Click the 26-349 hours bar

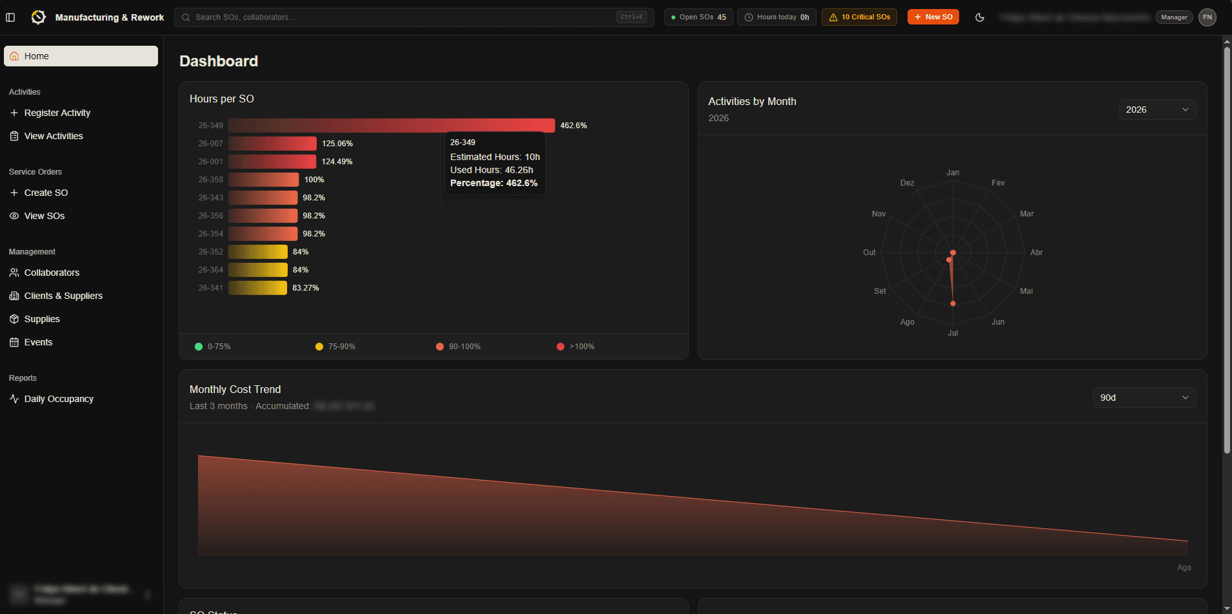[392, 126]
